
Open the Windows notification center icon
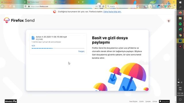click(180, 100)
